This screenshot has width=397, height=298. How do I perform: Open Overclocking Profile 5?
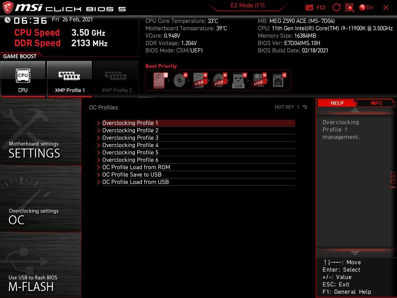pyautogui.click(x=198, y=152)
